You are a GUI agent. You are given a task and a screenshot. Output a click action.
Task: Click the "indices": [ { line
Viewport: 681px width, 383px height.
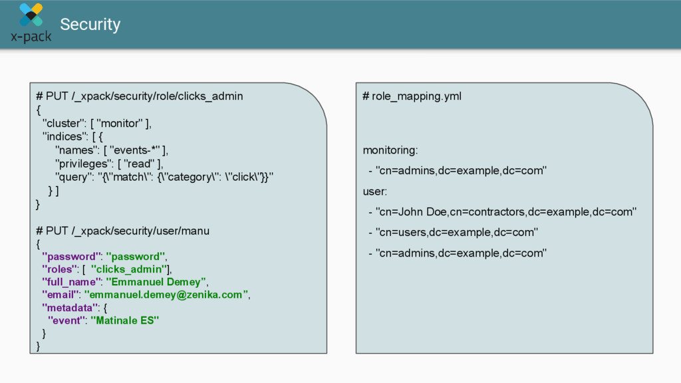[72, 137]
